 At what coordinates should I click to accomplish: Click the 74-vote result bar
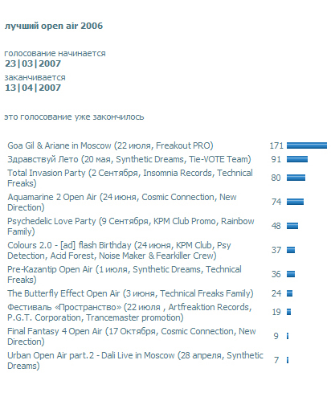click(295, 202)
